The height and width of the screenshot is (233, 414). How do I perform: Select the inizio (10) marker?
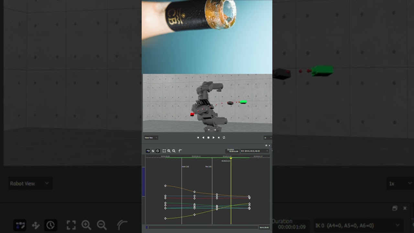coord(185,167)
